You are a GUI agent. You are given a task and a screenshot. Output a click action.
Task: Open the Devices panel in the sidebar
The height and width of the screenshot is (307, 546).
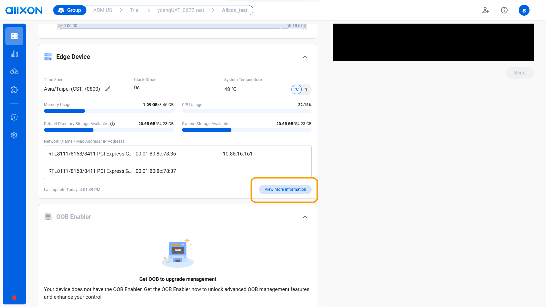click(14, 36)
